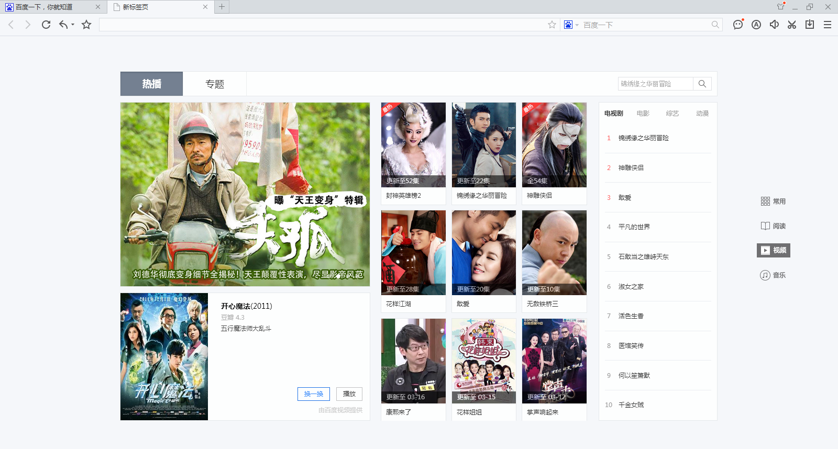This screenshot has width=838, height=449.
Task: Open the chat bubble messages icon
Action: [x=738, y=25]
